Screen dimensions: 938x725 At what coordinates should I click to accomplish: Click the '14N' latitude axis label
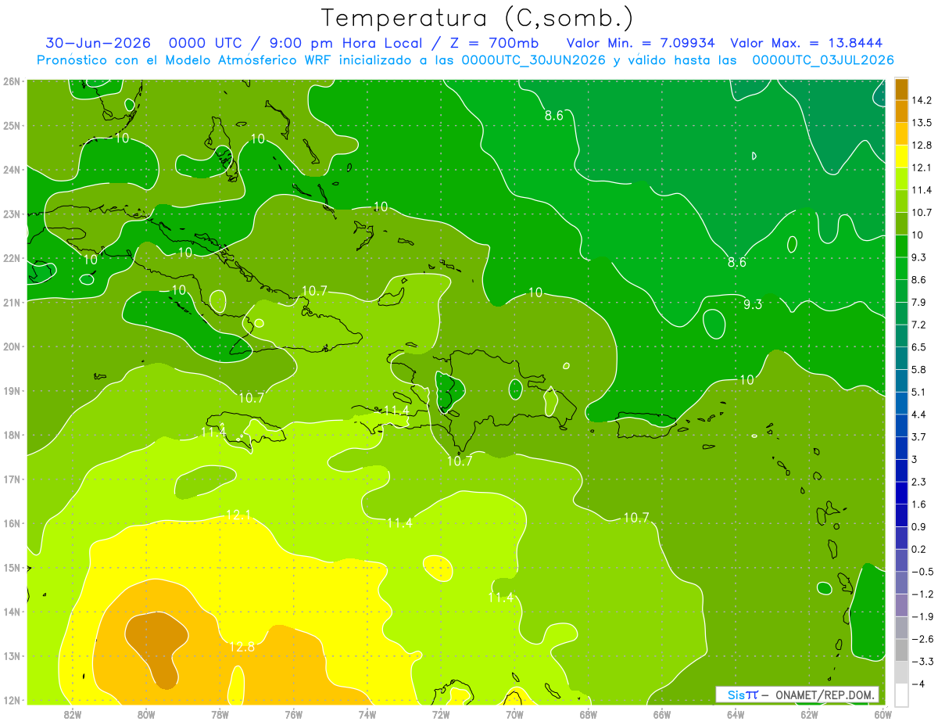click(11, 612)
